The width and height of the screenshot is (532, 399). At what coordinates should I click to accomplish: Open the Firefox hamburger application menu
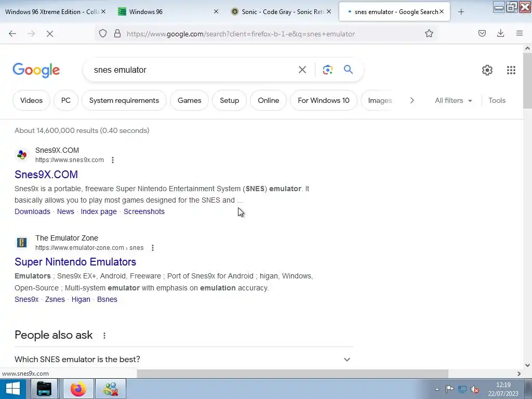click(x=520, y=33)
